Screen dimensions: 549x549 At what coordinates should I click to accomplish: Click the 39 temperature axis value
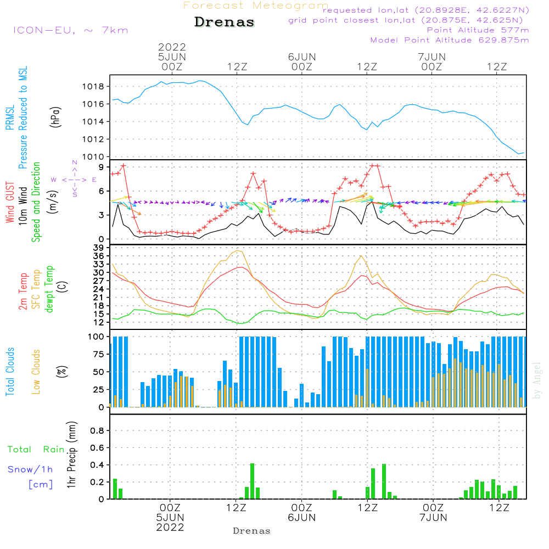point(99,248)
